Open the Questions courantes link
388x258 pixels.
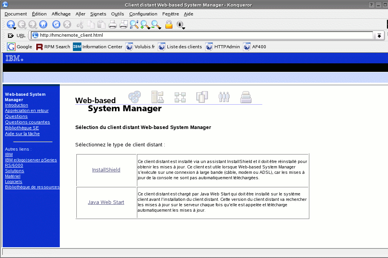point(27,122)
